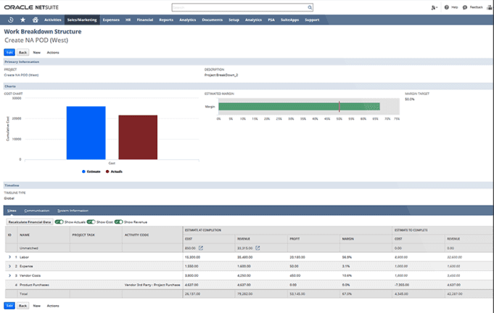Toggle the Show Actuals switch
This screenshot has width=494, height=313.
(59, 221)
